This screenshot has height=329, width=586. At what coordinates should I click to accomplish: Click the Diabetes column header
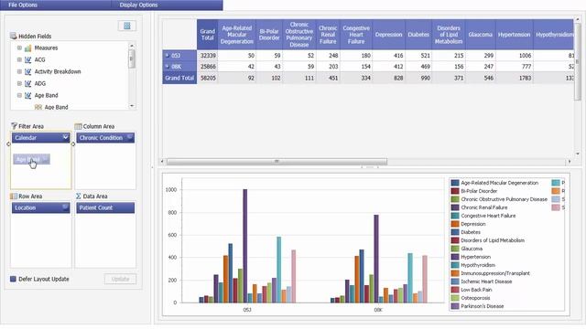point(418,35)
